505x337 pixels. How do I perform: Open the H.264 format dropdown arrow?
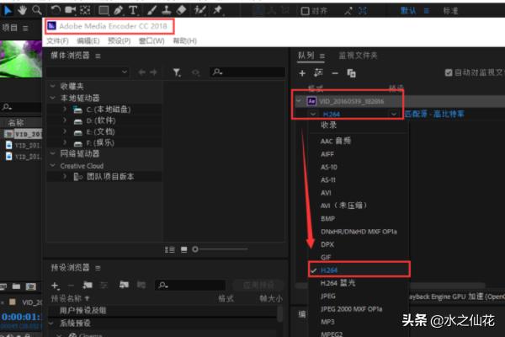pyautogui.click(x=393, y=114)
